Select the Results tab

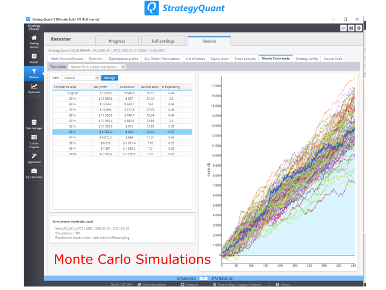click(209, 41)
